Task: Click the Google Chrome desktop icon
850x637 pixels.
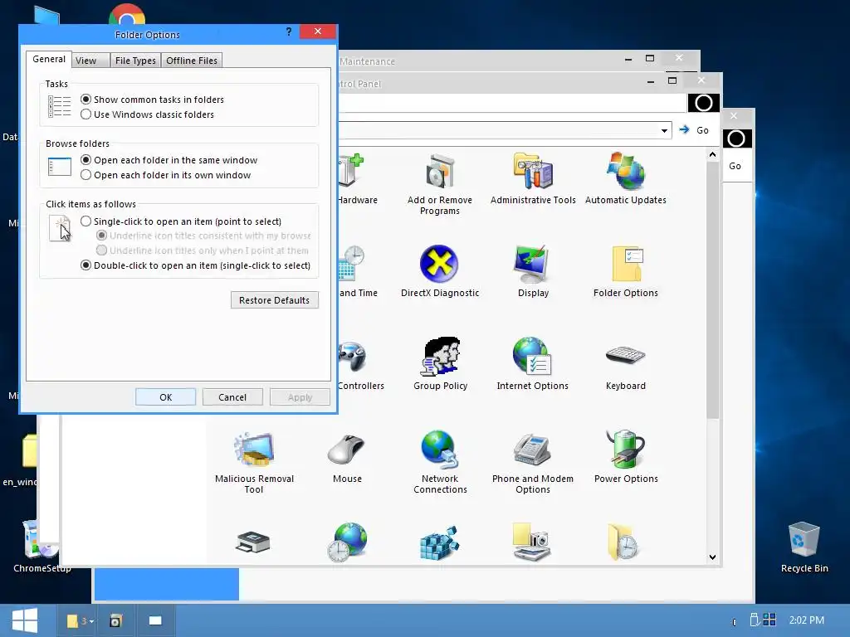Action: pyautogui.click(x=127, y=15)
